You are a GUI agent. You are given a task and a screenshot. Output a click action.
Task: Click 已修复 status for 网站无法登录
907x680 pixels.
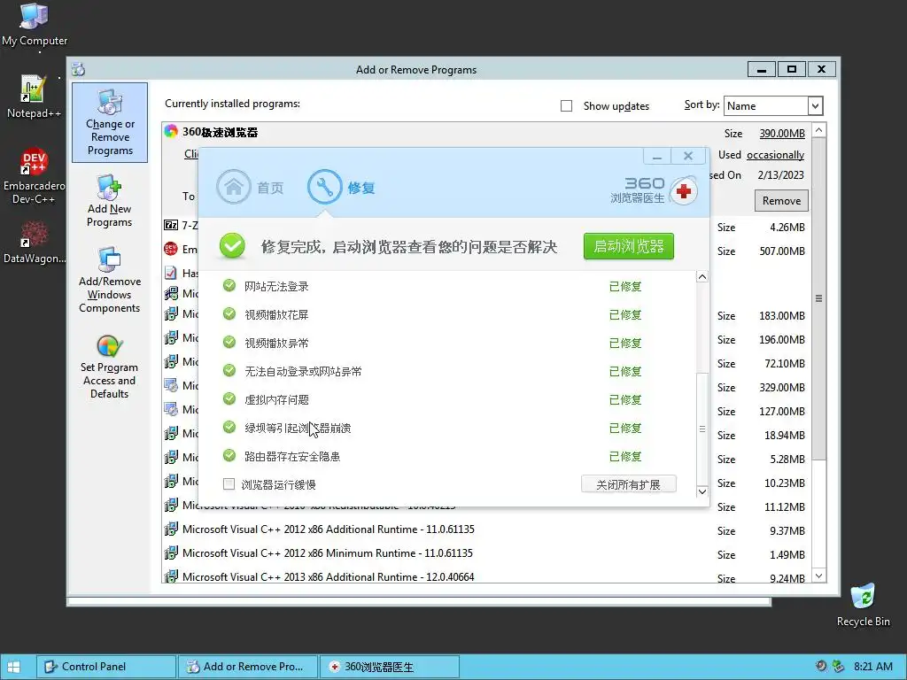coord(625,286)
